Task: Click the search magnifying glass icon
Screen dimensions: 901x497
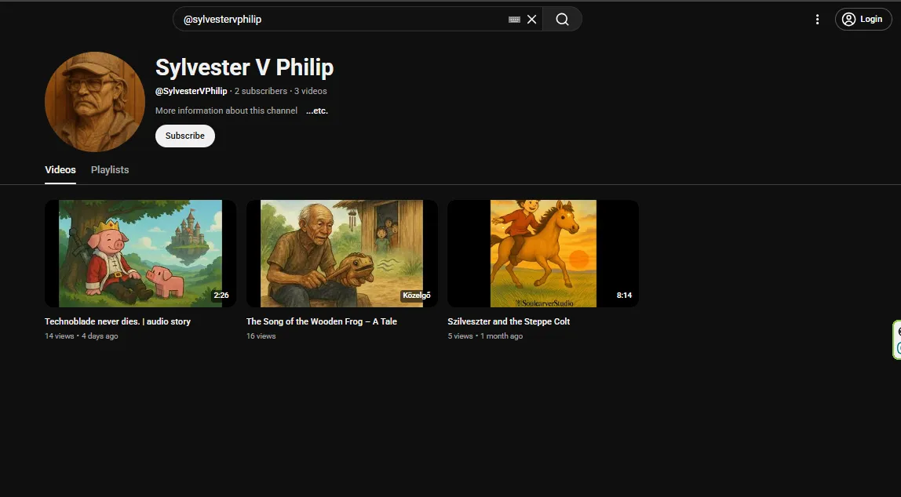Action: click(562, 19)
